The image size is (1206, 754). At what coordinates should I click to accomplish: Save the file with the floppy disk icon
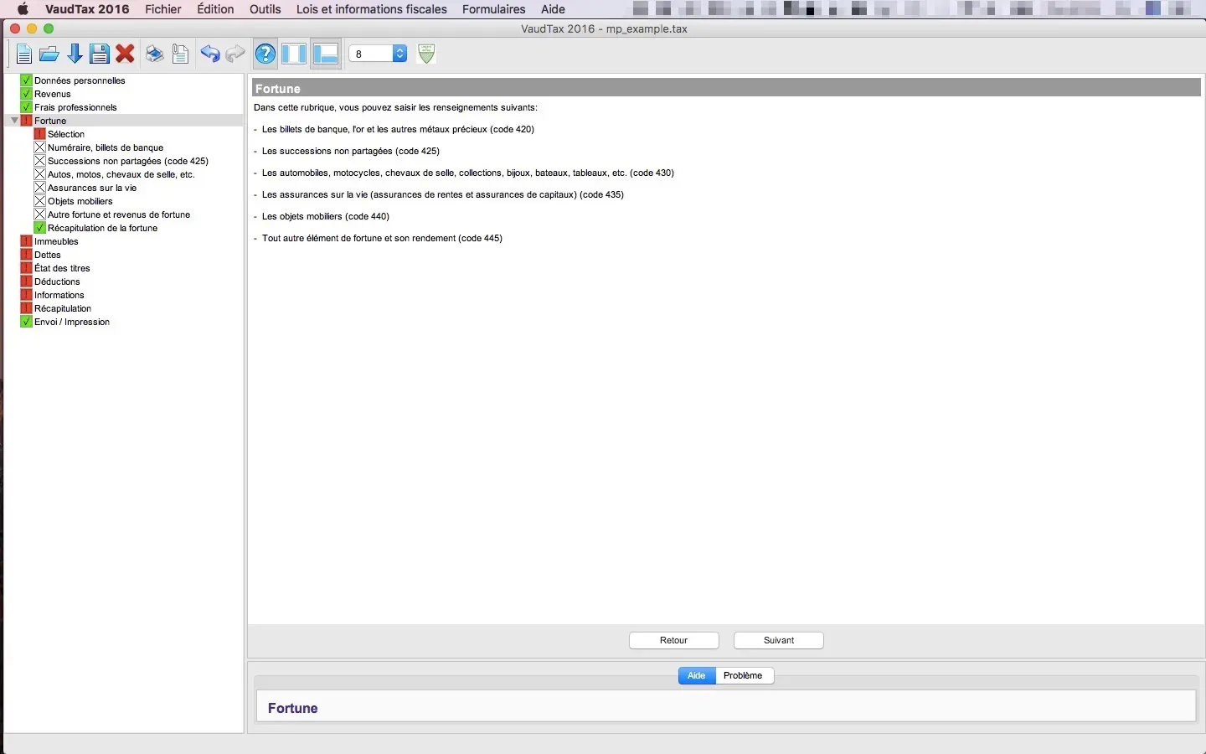tap(100, 54)
